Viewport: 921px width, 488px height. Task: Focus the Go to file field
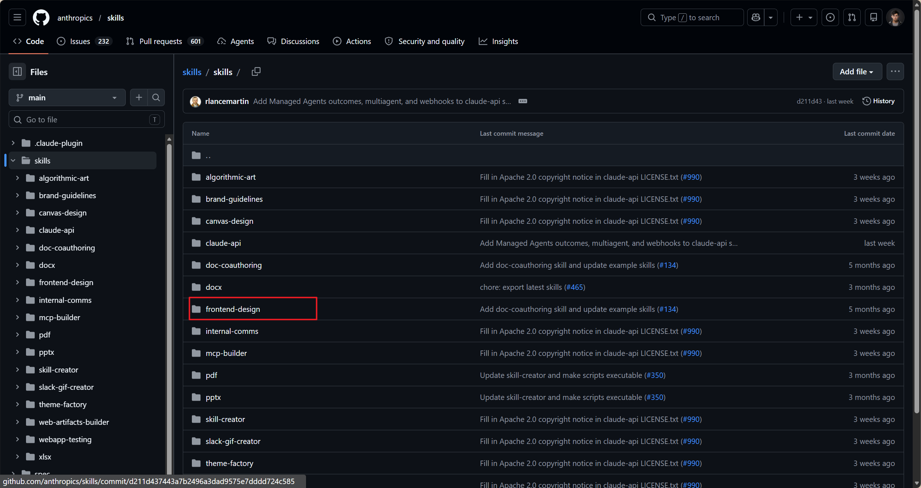[87, 119]
